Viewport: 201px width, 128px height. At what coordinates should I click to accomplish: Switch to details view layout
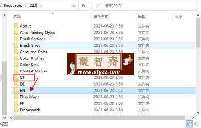tap(189, 124)
